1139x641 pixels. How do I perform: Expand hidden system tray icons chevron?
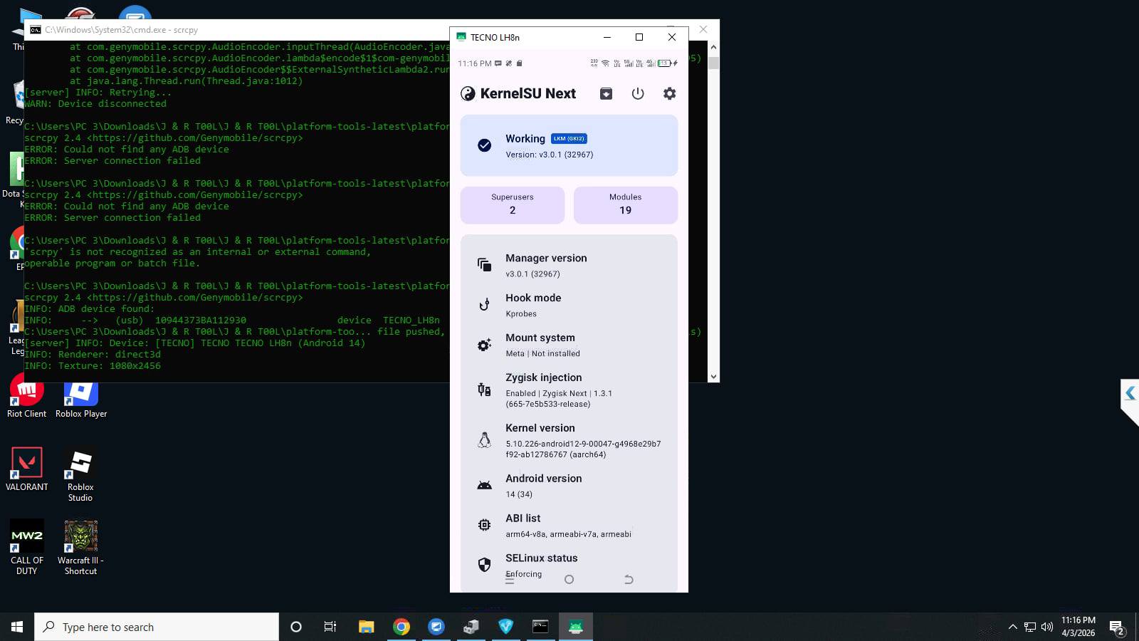[x=1012, y=627]
